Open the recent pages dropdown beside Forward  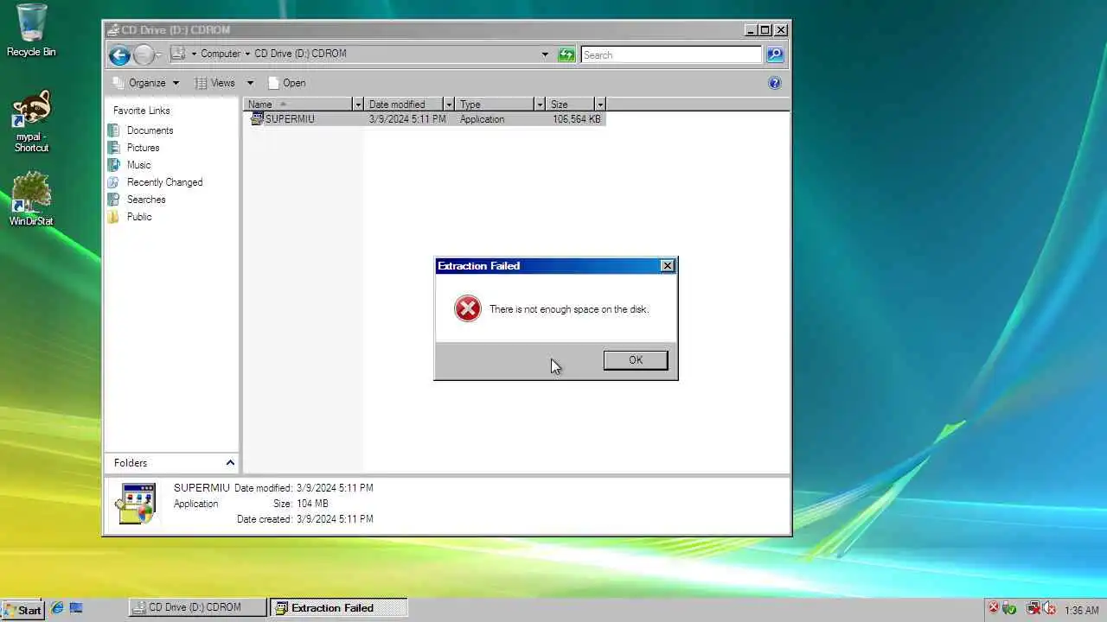click(x=159, y=55)
